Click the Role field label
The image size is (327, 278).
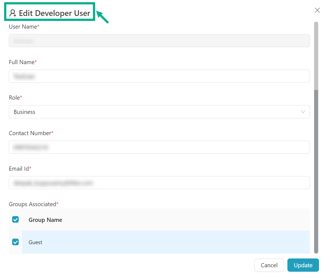14,98
